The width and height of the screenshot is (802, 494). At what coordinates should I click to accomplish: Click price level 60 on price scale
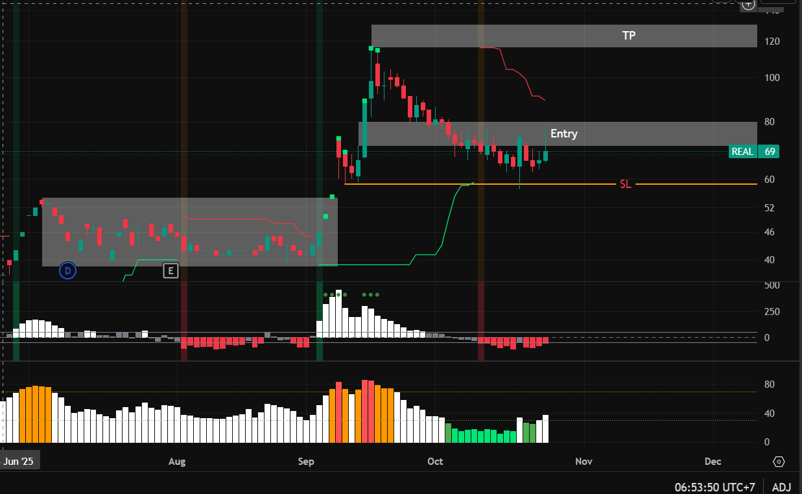[x=770, y=180]
